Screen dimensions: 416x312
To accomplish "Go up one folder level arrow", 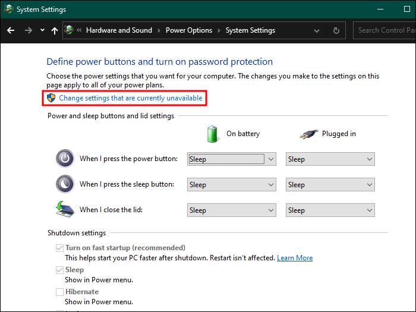I will click(55, 30).
